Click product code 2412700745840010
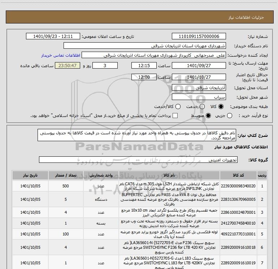The image size is (278, 269). click(x=238, y=223)
